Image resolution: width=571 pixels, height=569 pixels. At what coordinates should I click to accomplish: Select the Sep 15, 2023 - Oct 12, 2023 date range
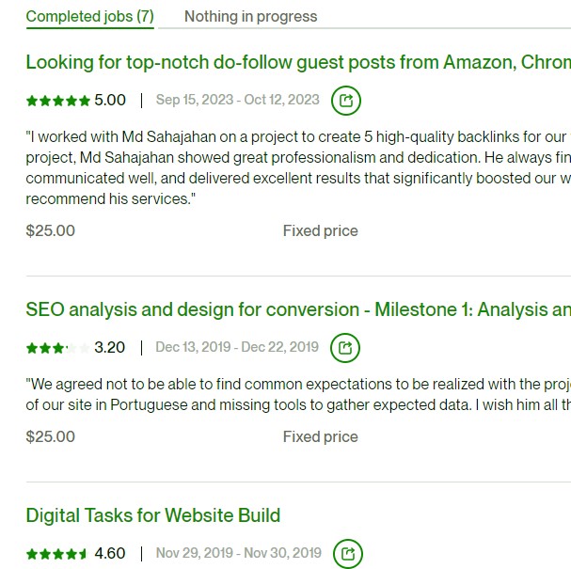pyautogui.click(x=238, y=100)
